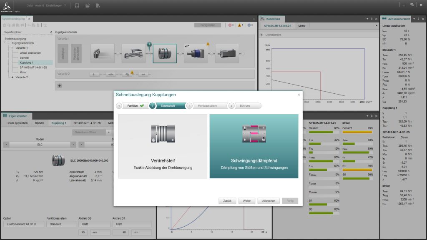Select Motor in the Projektexplorer tree
This screenshot has height=240, width=427.
(x=23, y=72)
